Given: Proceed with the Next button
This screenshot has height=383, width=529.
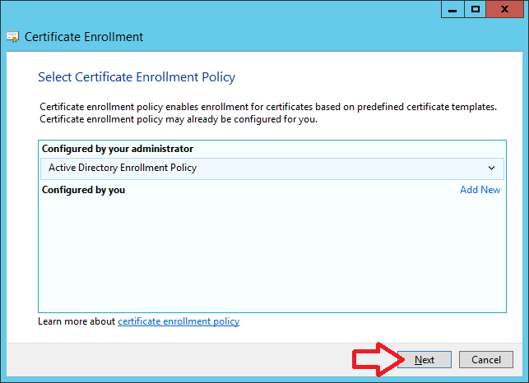Looking at the screenshot, I should (x=425, y=360).
